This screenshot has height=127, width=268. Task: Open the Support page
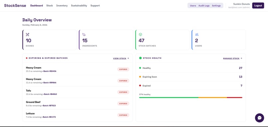point(95,6)
